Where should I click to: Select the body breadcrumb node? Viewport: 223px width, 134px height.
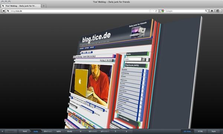(x=36, y=131)
